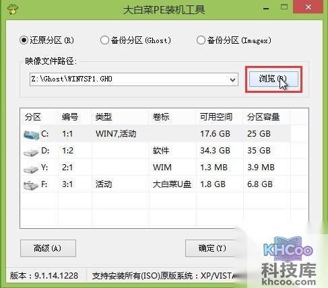Sort by the 类型 column header
Viewport: 328px width, 288px height.
point(104,117)
